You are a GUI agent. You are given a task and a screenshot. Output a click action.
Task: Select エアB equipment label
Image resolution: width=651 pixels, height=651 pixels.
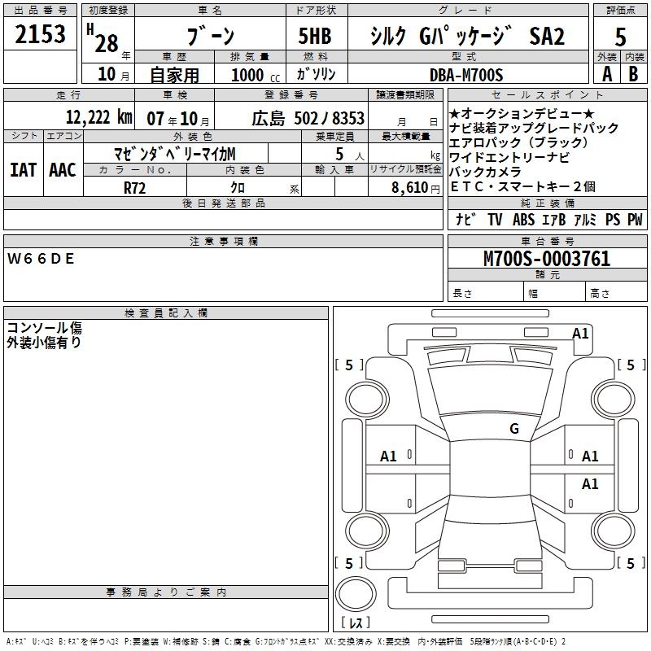554,219
